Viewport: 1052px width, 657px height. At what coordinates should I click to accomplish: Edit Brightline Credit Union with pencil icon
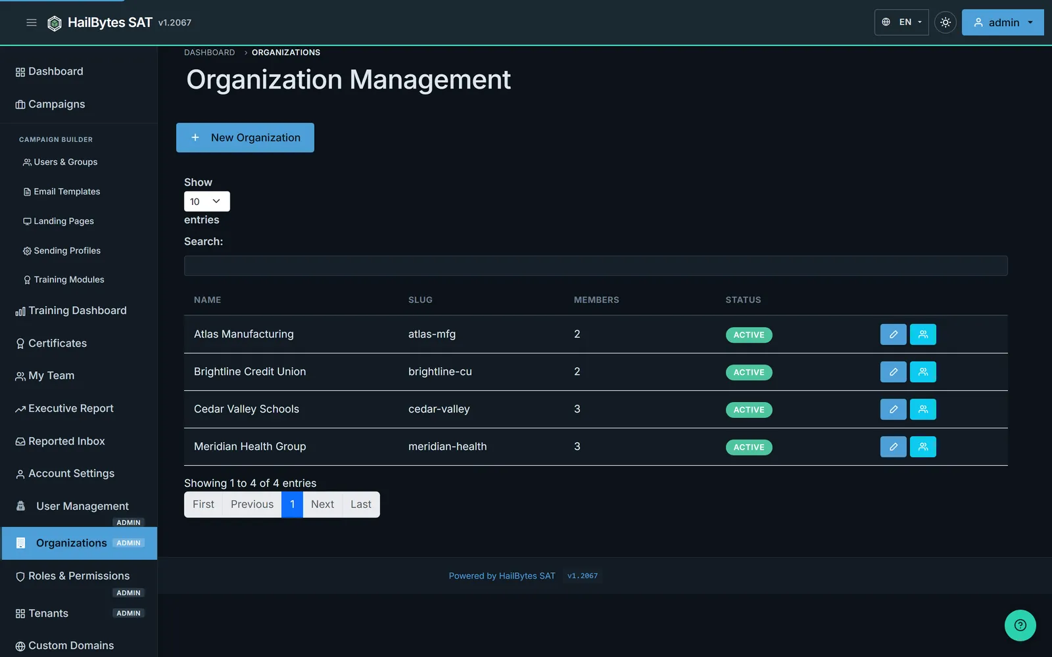pos(893,372)
